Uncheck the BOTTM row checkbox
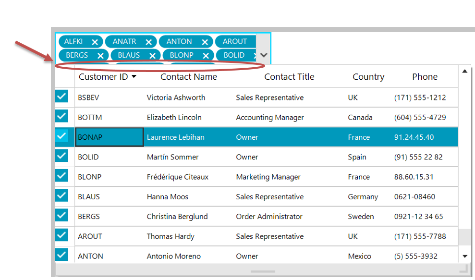The width and height of the screenshot is (475, 280). tap(62, 116)
